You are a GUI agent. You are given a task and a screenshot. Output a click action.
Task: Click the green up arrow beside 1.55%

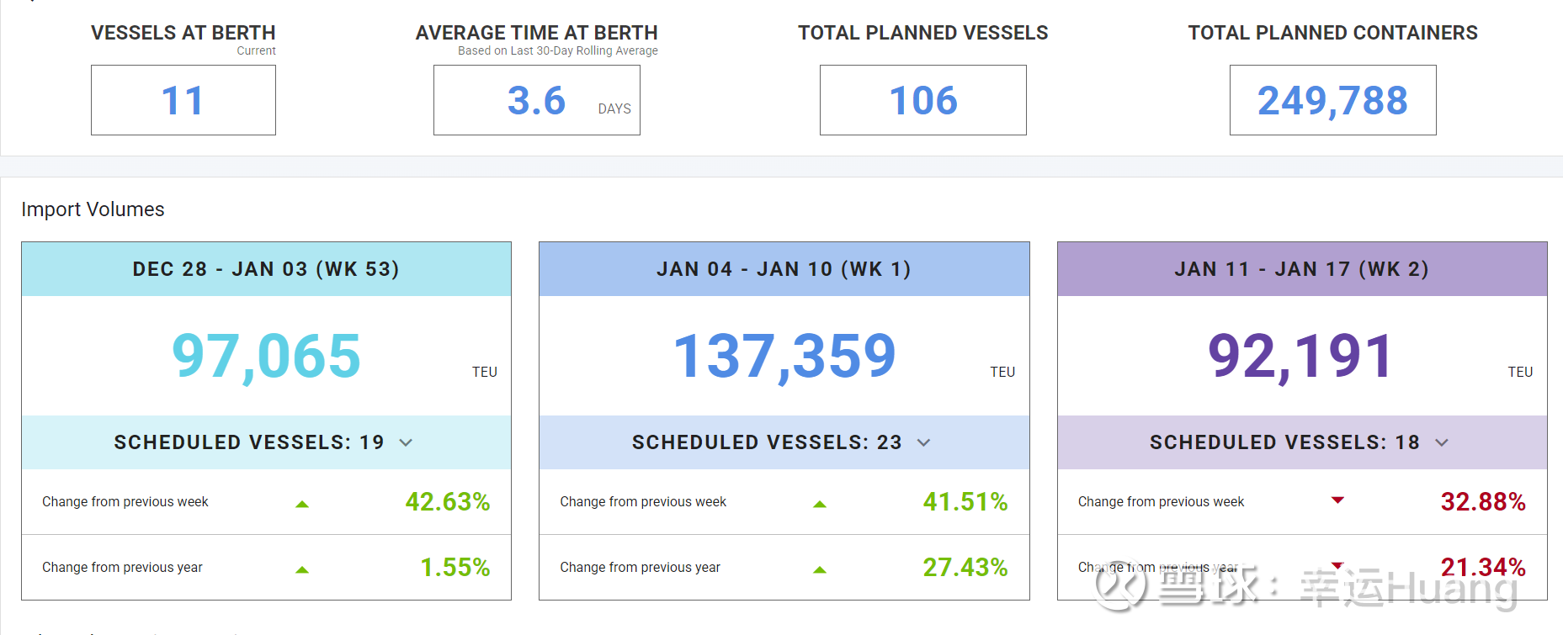[302, 569]
